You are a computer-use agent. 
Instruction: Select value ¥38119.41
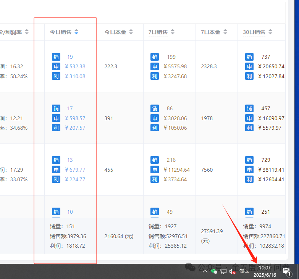(x=271, y=170)
